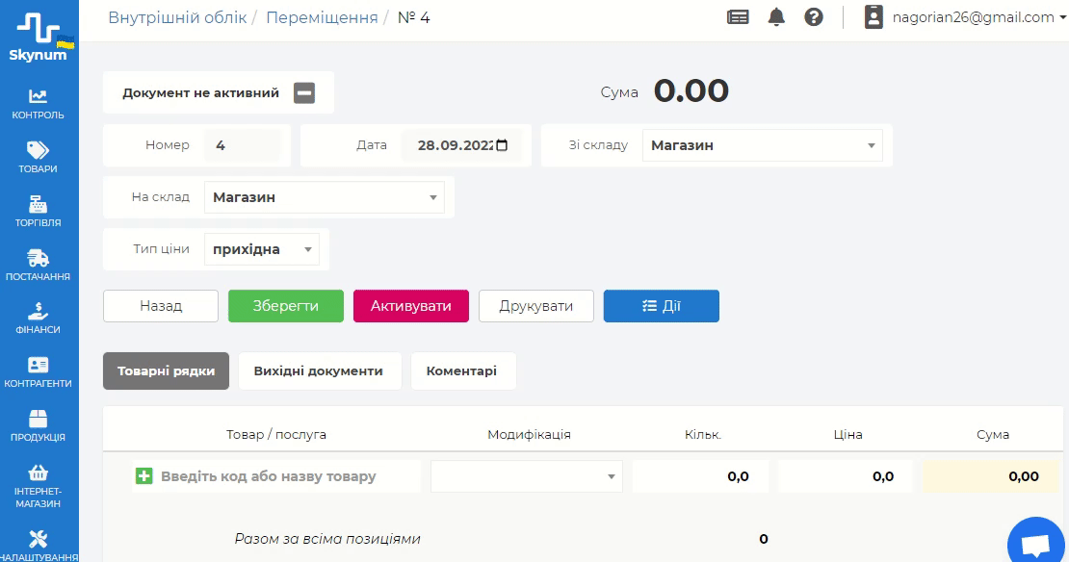Open the help question mark icon
Image resolution: width=1069 pixels, height=562 pixels.
coord(814,17)
